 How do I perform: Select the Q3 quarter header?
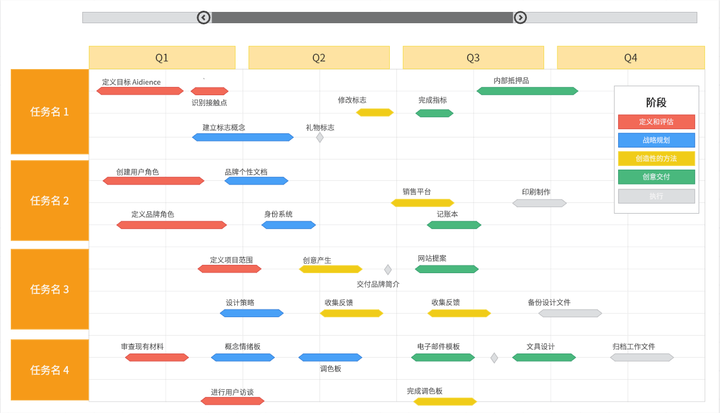click(x=473, y=57)
